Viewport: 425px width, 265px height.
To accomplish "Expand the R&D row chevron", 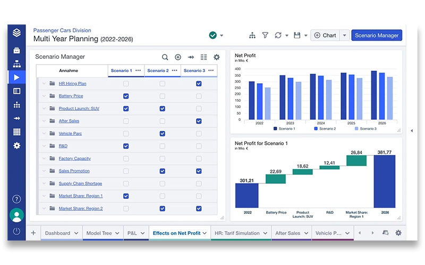I will pyautogui.click(x=44, y=146).
